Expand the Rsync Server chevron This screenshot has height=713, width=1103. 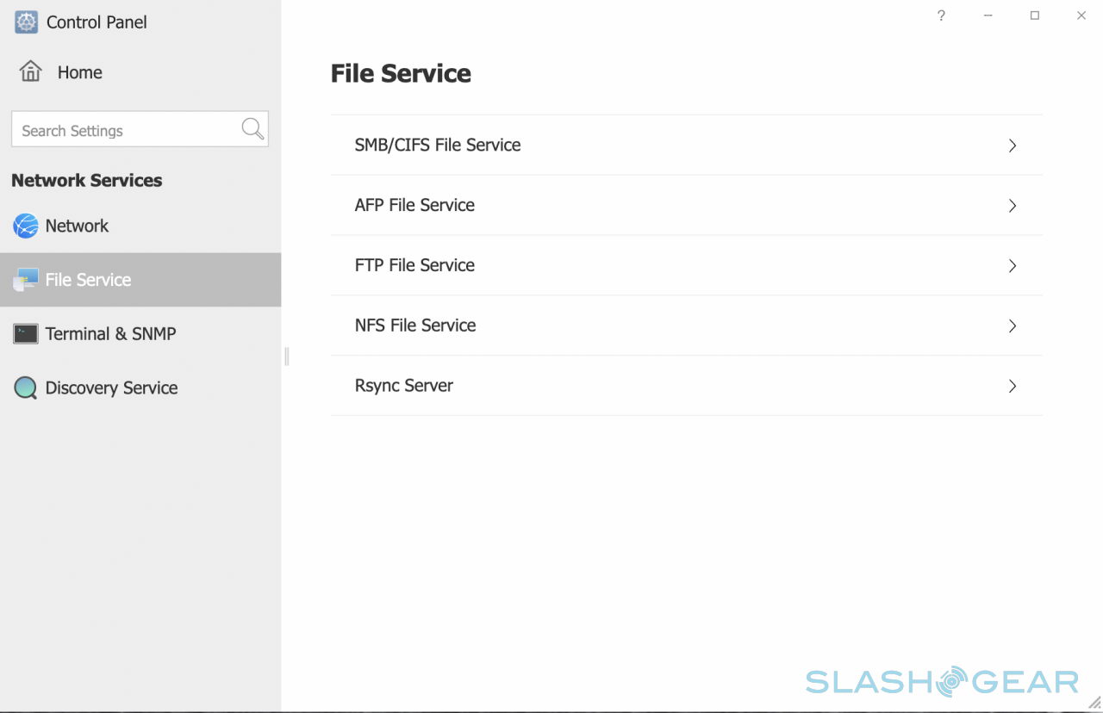pos(1013,387)
